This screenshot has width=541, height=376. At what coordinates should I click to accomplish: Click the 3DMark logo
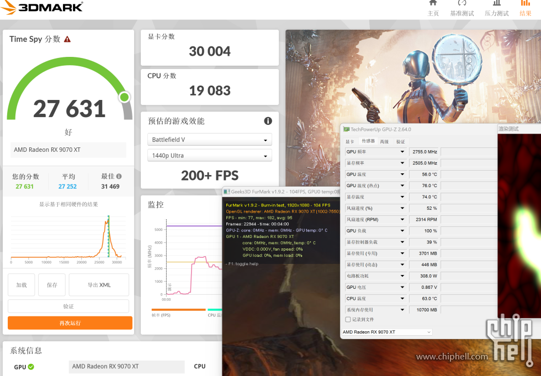(42, 7)
